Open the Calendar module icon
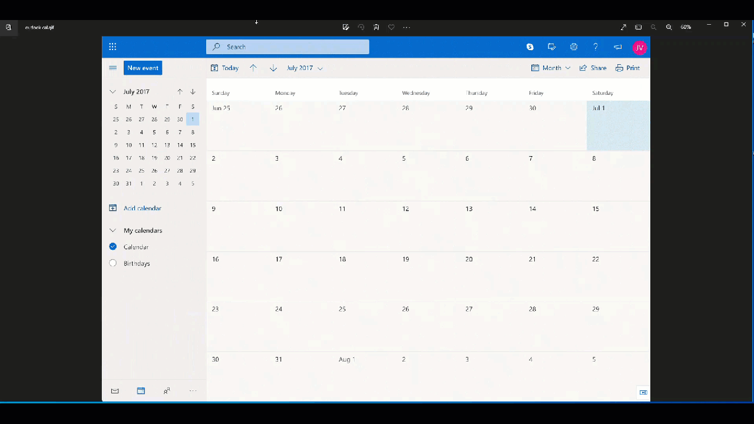 [141, 391]
